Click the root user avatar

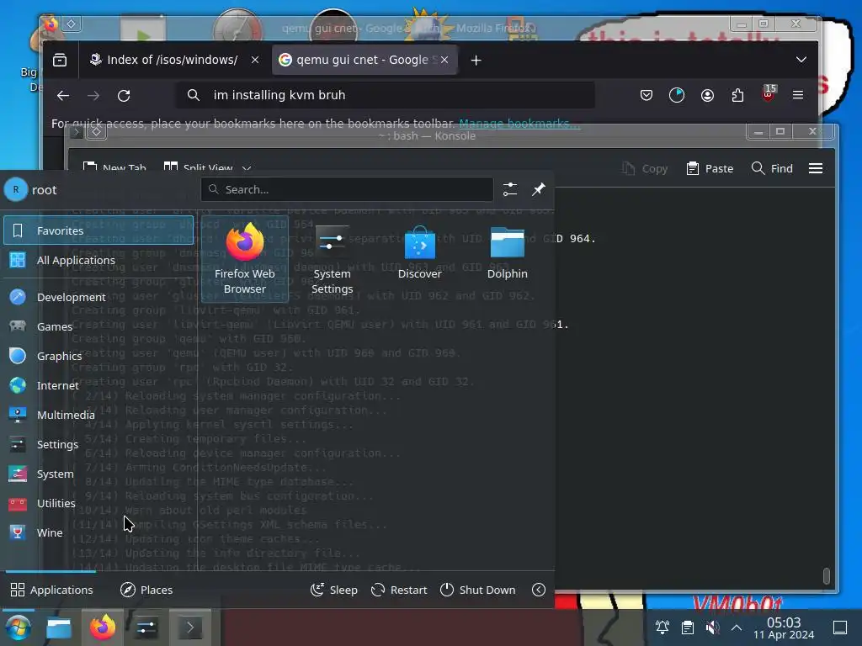[16, 189]
